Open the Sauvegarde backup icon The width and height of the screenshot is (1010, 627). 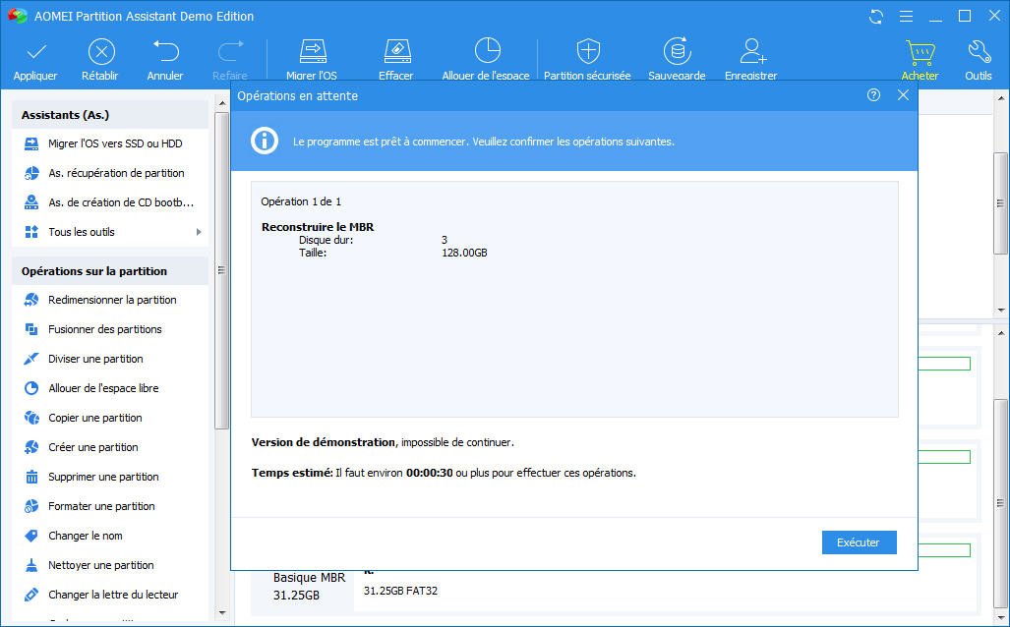pos(677,51)
